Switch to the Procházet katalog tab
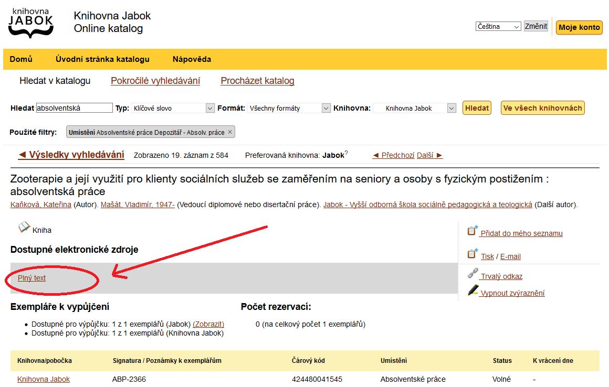609x387 pixels. click(257, 81)
